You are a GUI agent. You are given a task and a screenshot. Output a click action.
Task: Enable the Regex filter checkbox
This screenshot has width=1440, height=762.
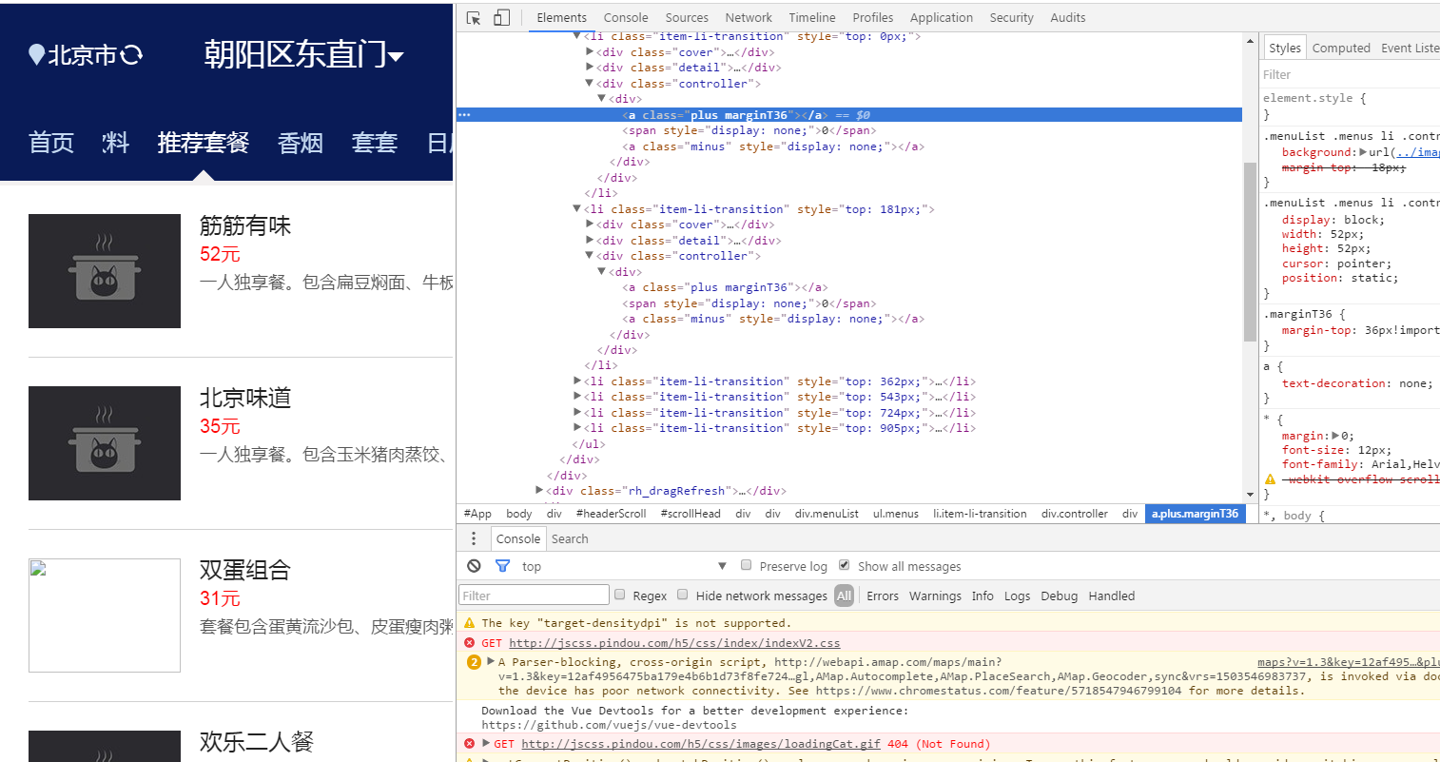point(620,595)
